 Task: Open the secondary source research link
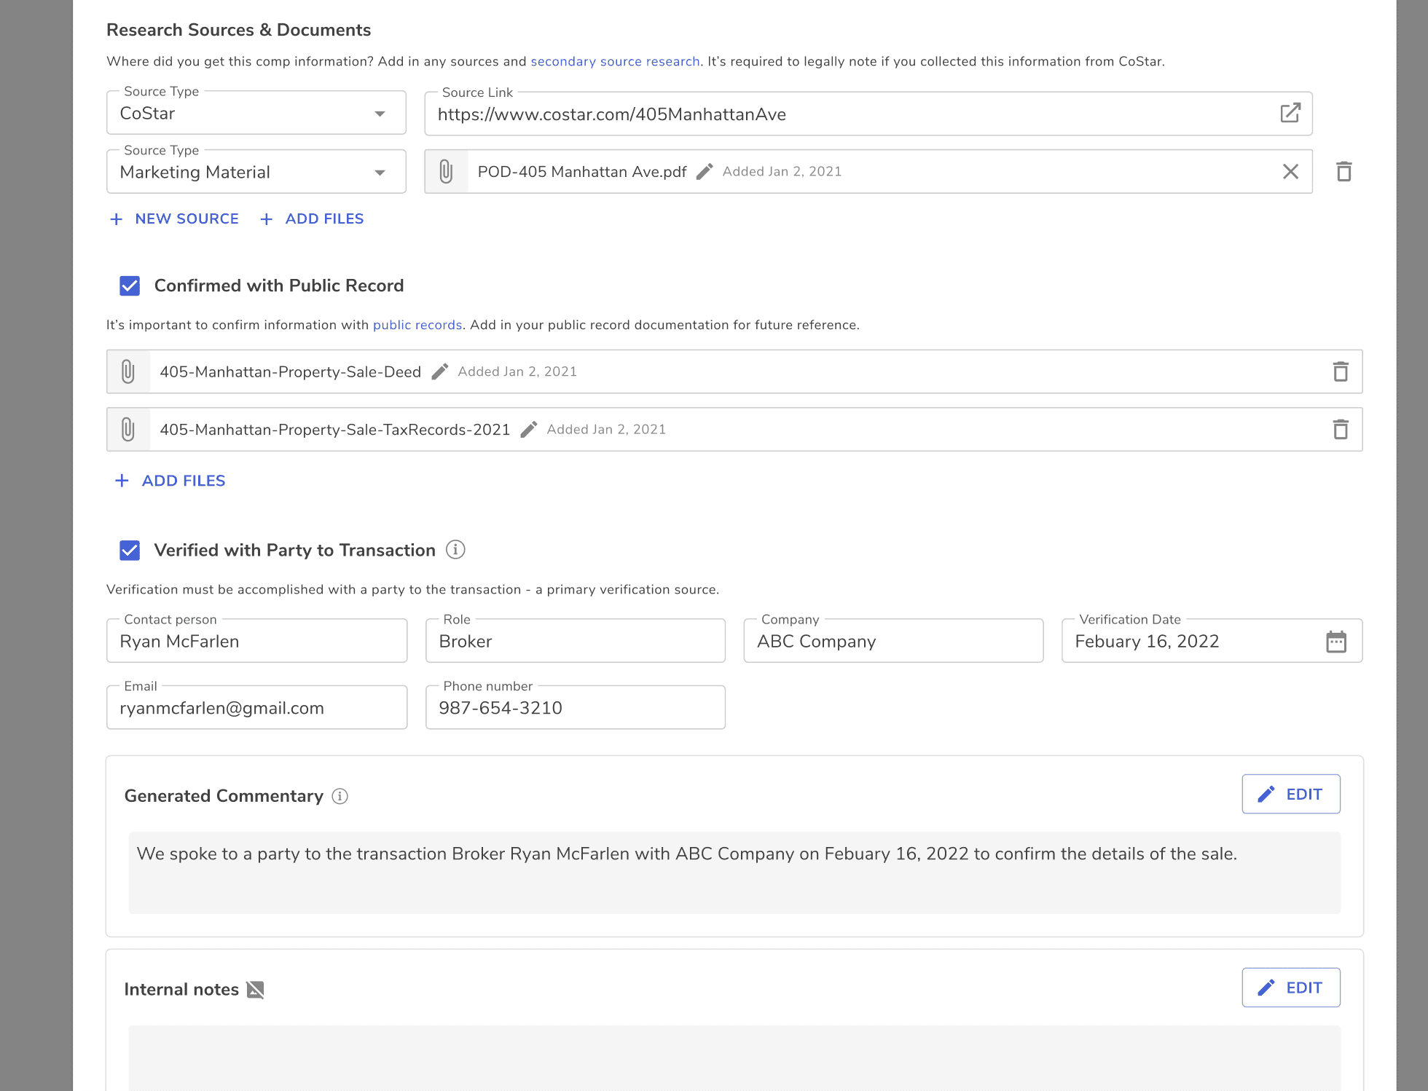614,61
